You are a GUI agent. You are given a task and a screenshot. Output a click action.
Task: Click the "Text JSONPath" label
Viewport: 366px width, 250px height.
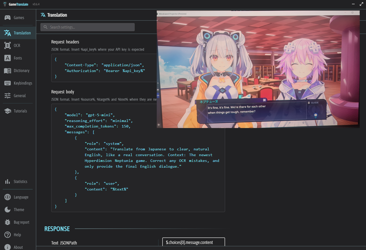pos(64,243)
